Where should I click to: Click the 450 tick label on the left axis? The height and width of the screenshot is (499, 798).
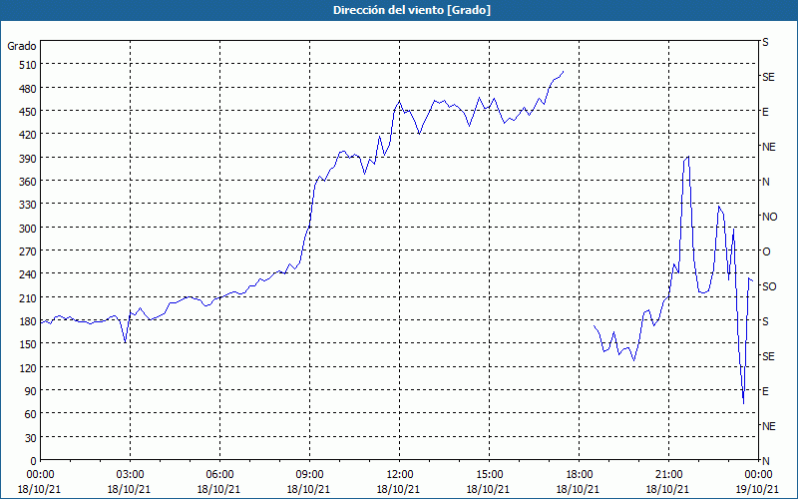point(28,112)
